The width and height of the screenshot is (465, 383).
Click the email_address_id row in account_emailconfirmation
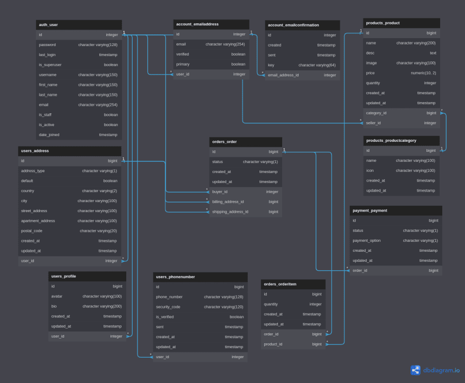[302, 76]
